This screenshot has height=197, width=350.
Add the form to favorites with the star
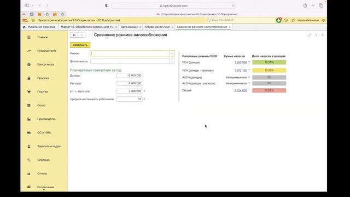90,35
